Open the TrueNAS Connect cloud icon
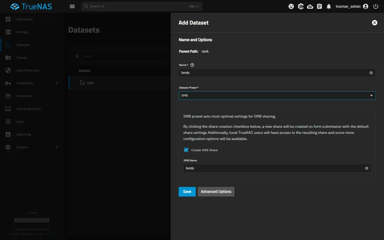The height and width of the screenshot is (240, 384). [x=310, y=6]
